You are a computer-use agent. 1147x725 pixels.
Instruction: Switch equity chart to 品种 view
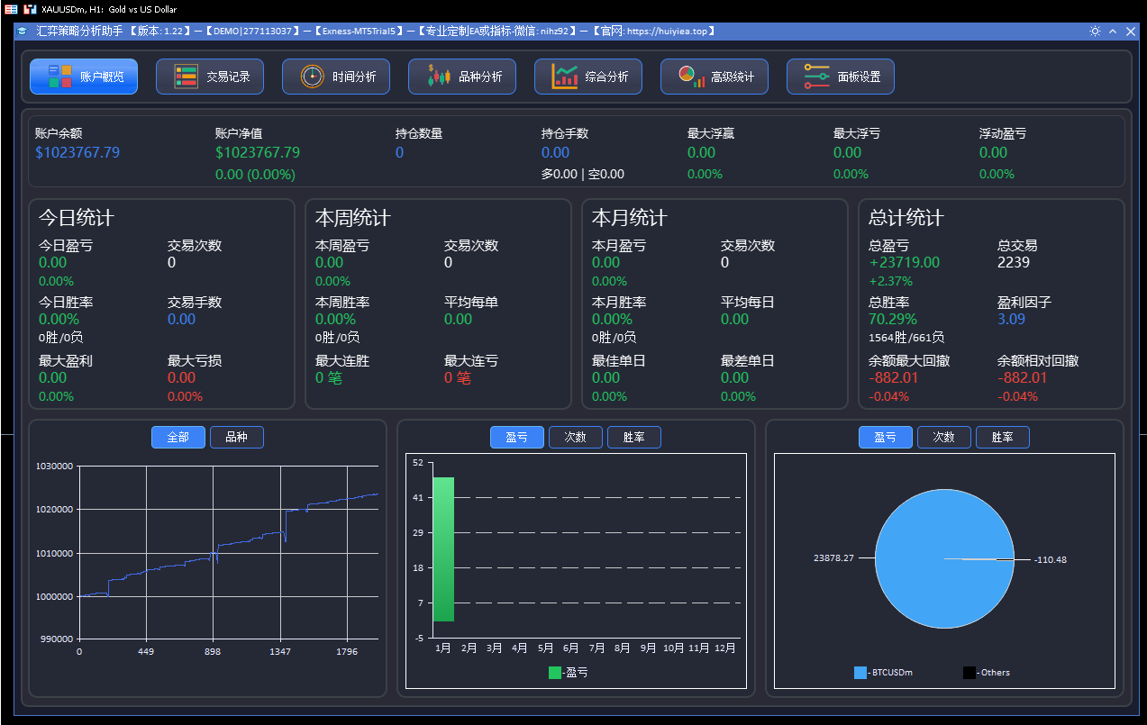[236, 437]
